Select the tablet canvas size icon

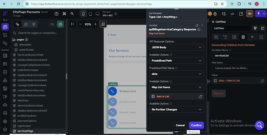pos(91,14)
